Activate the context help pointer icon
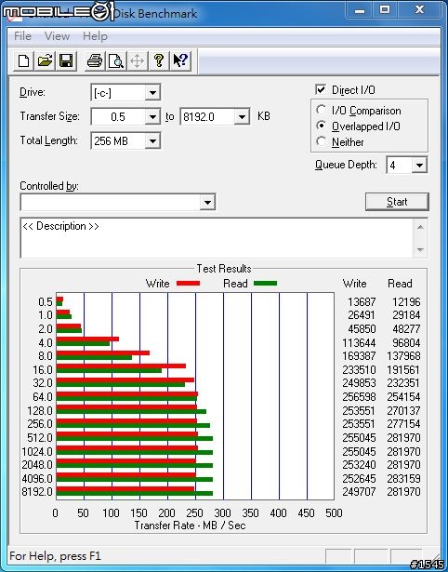The width and height of the screenshot is (448, 572). click(x=180, y=60)
